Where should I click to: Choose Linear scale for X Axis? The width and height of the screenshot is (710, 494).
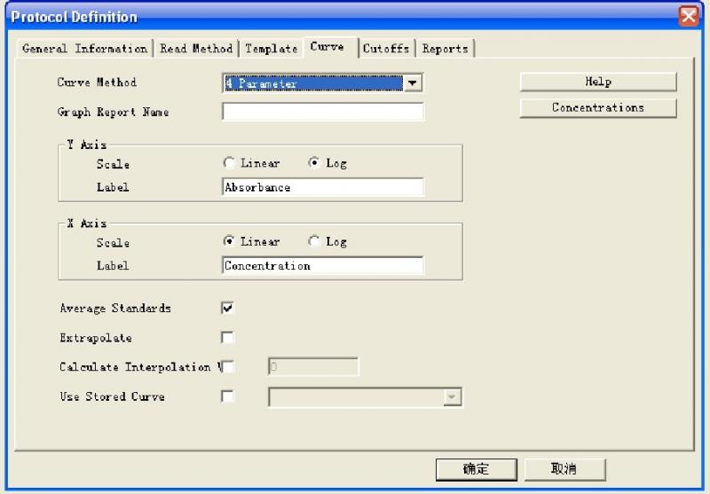pyautogui.click(x=230, y=241)
